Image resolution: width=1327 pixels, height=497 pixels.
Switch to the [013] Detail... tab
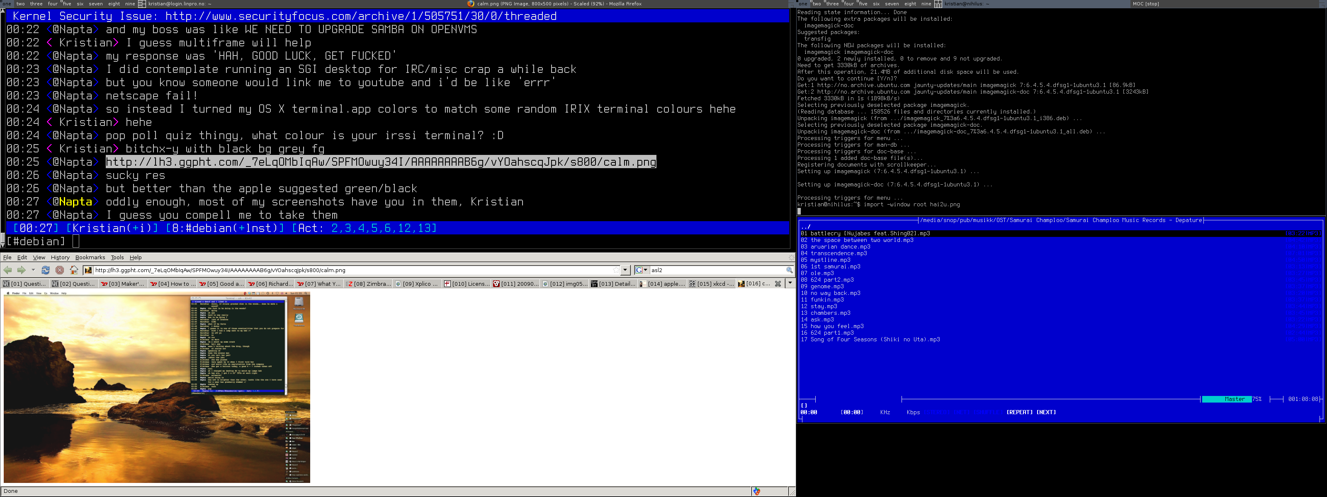coord(613,283)
